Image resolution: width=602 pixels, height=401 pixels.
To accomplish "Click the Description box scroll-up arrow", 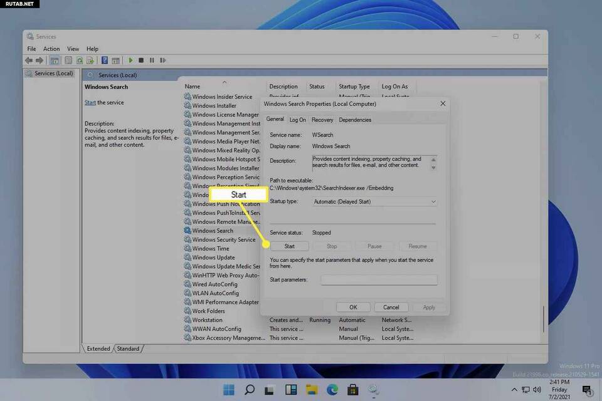I will coord(433,160).
